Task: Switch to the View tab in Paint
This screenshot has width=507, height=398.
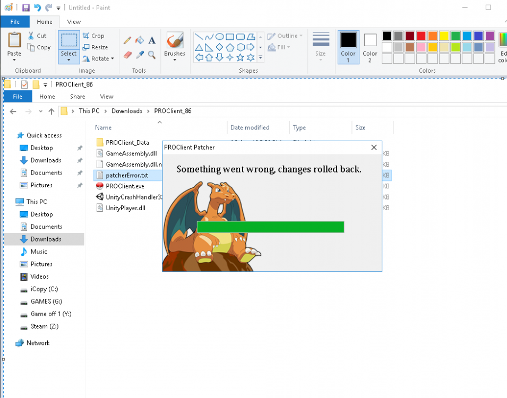Action: 74,22
